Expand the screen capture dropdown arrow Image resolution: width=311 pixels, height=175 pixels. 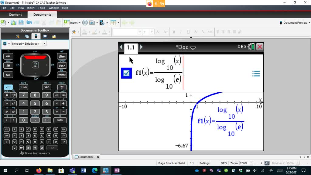point(97,23)
